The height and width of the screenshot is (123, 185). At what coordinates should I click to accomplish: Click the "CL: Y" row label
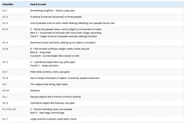[x=5, y=119]
